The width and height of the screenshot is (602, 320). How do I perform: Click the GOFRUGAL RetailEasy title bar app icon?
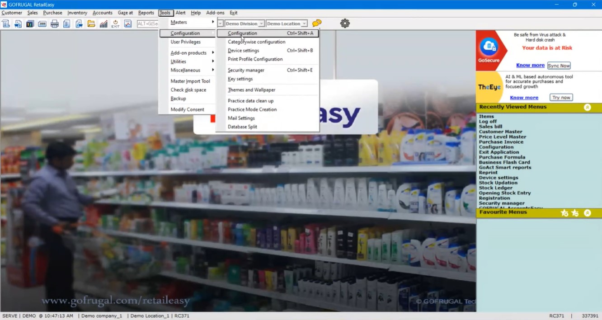click(x=4, y=5)
